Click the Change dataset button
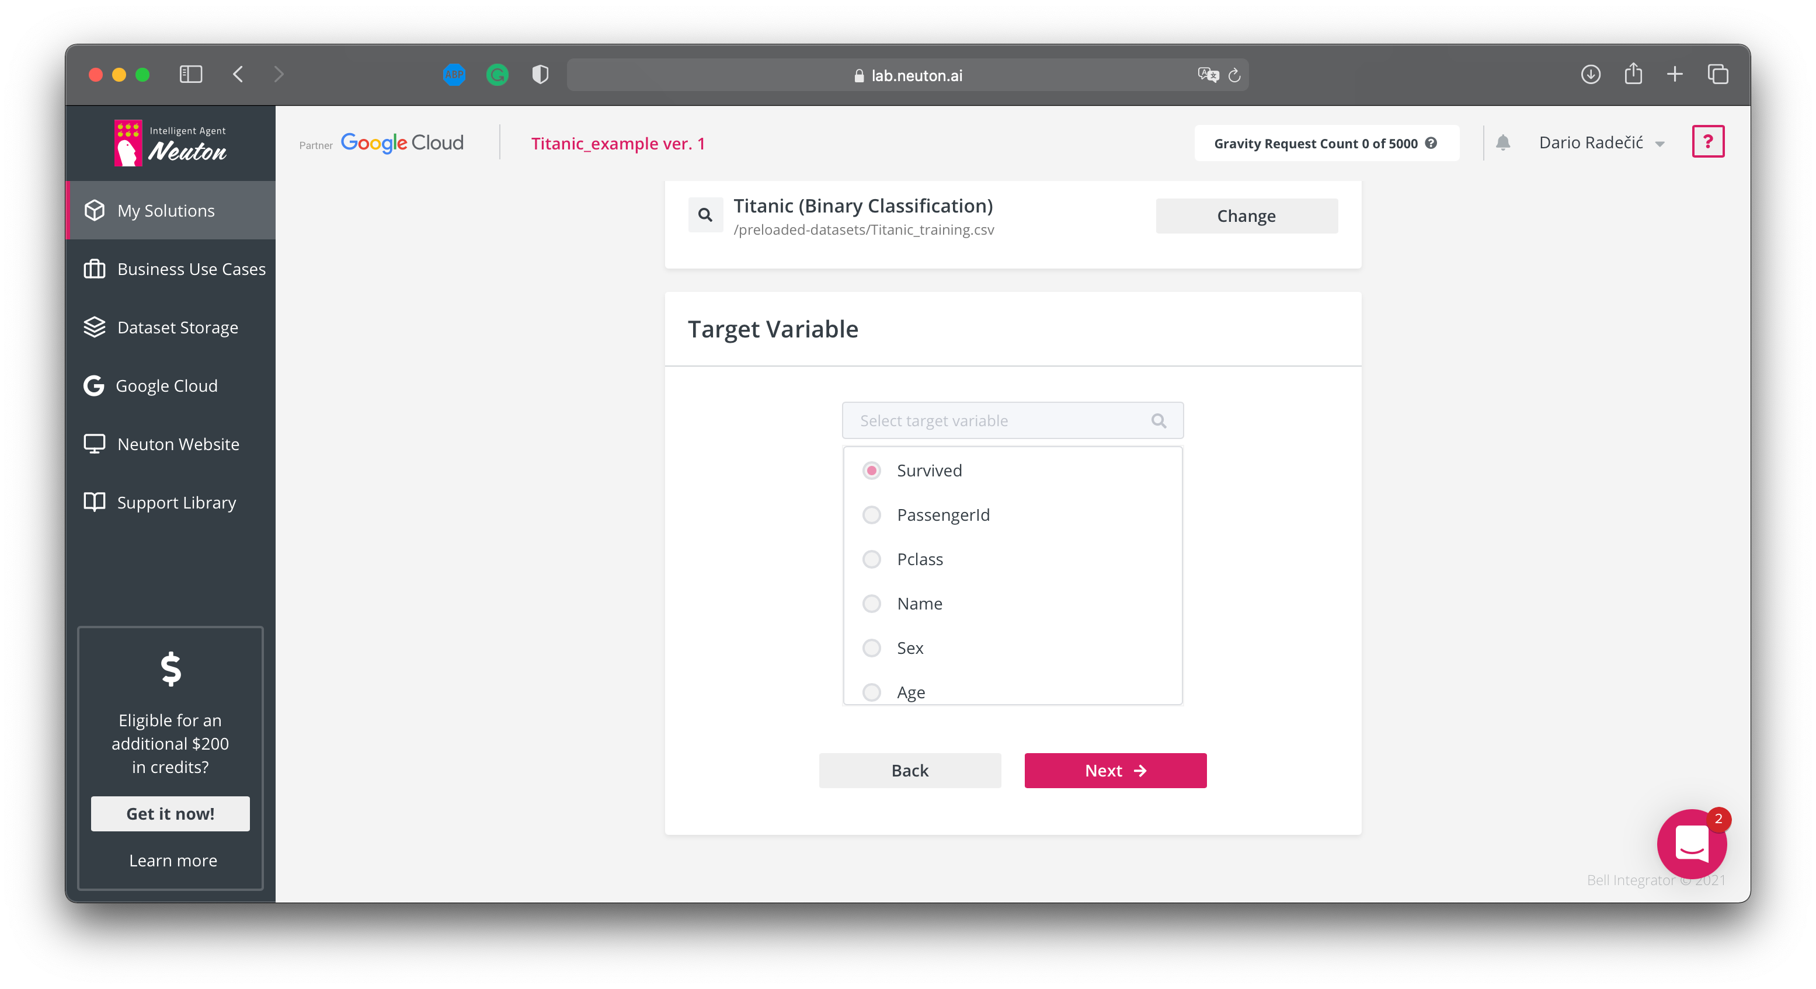Image resolution: width=1816 pixels, height=989 pixels. pyautogui.click(x=1246, y=215)
